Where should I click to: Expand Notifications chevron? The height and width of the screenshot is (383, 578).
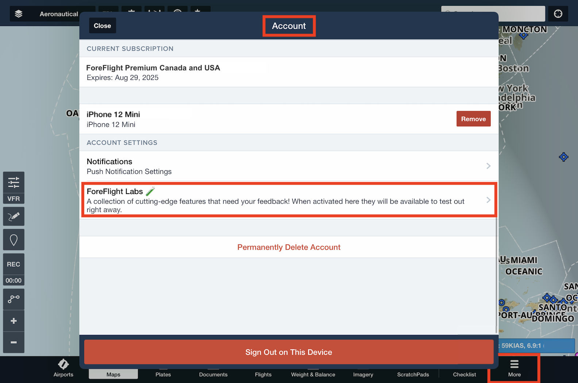pos(488,166)
